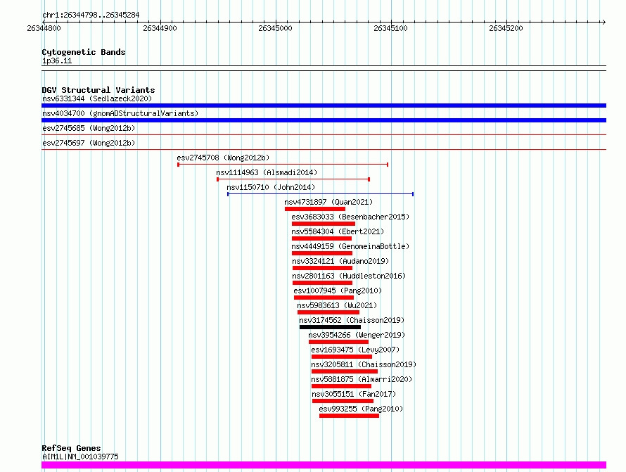626x472 pixels.
Task: Click the blue nsv1150710 span line
Action: coord(320,194)
